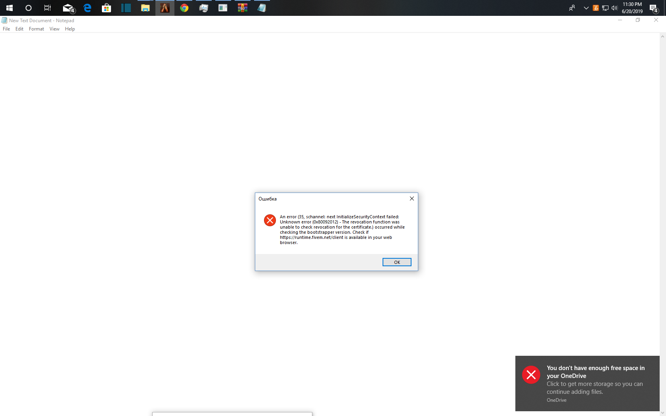Launch Google Chrome from the taskbar
The image size is (666, 416).
[184, 8]
